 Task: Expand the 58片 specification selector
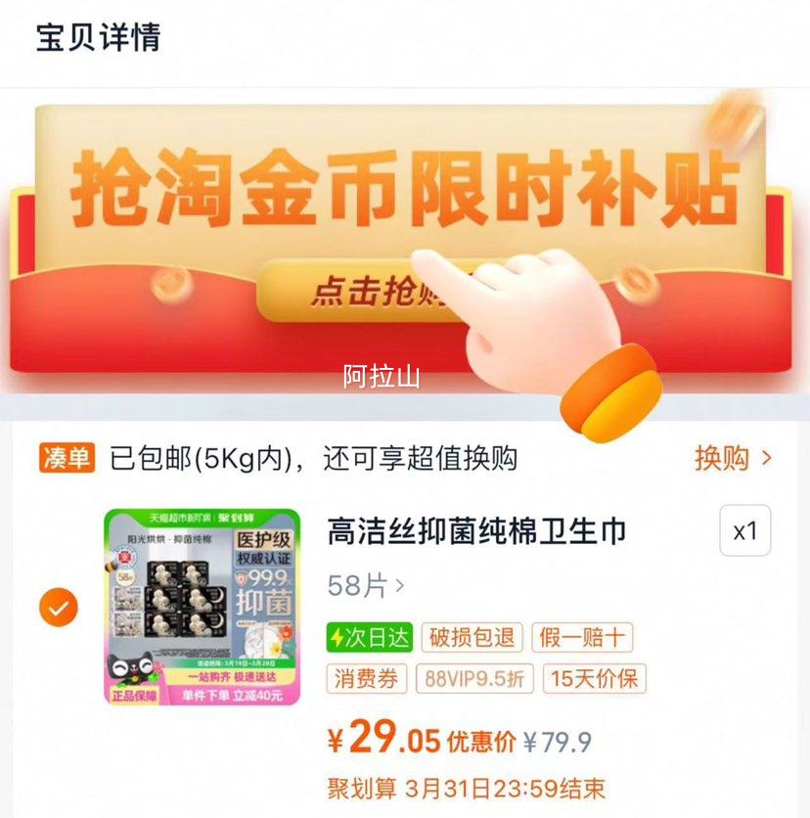(x=366, y=585)
